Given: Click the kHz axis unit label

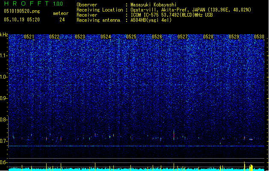Looking at the screenshot, I should 4,35.
